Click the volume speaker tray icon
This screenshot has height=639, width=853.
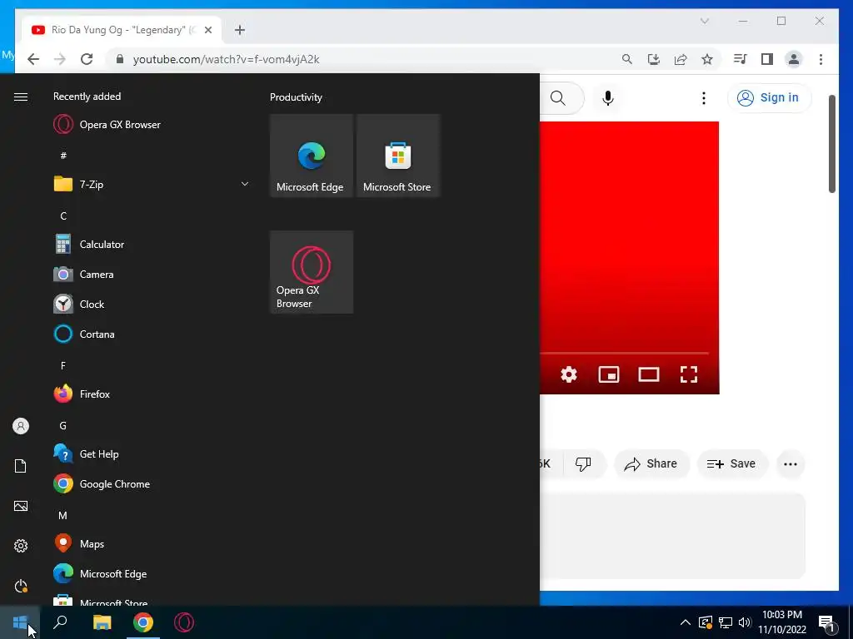coord(745,622)
